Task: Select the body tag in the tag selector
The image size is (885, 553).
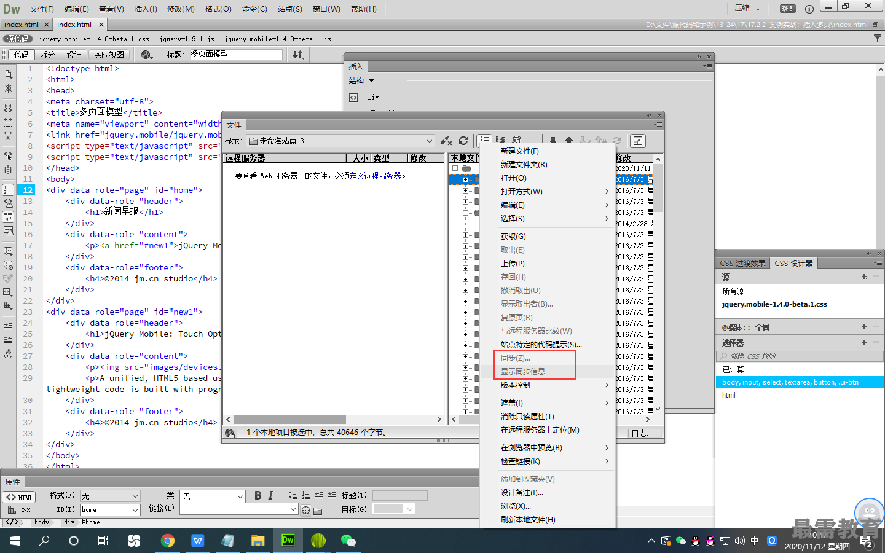Action: click(42, 522)
